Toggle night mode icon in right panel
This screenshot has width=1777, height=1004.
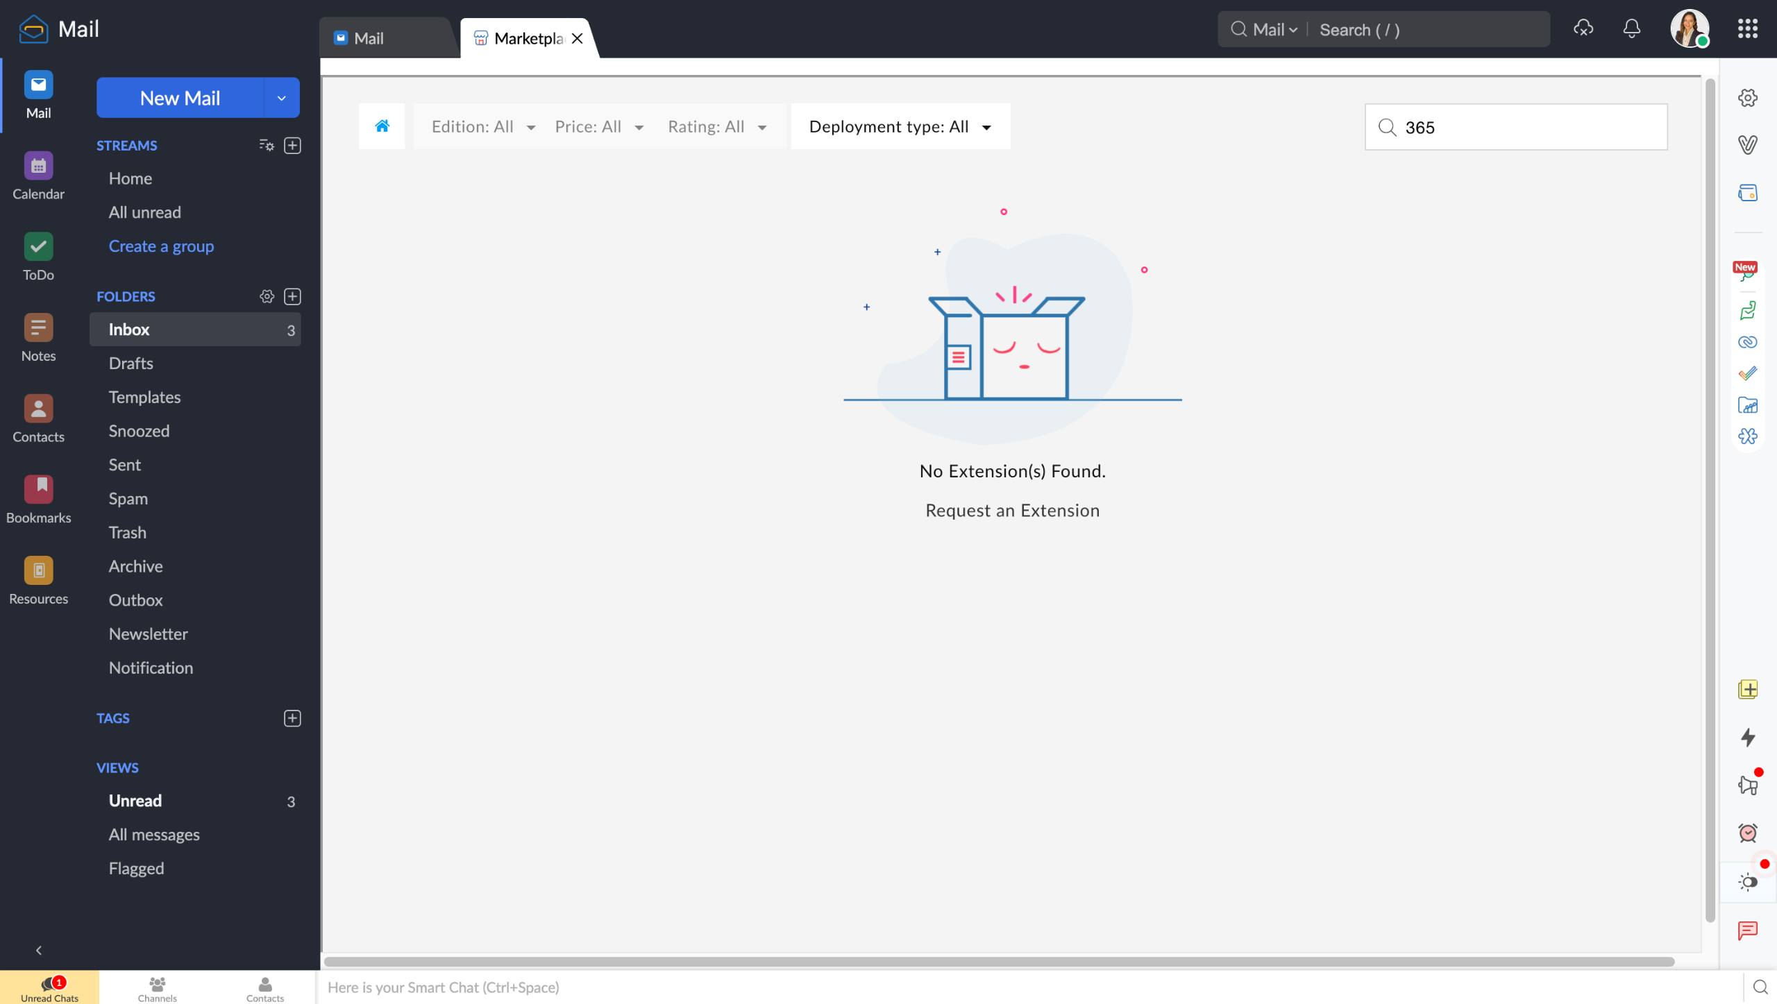1747,882
